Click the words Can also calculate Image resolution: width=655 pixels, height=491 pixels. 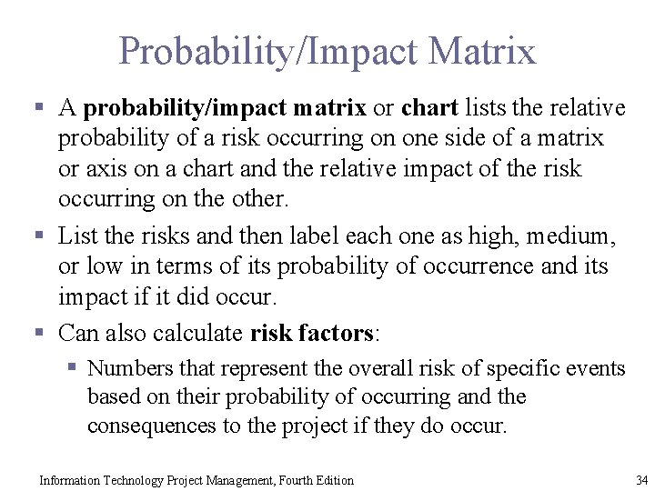[x=150, y=333]
